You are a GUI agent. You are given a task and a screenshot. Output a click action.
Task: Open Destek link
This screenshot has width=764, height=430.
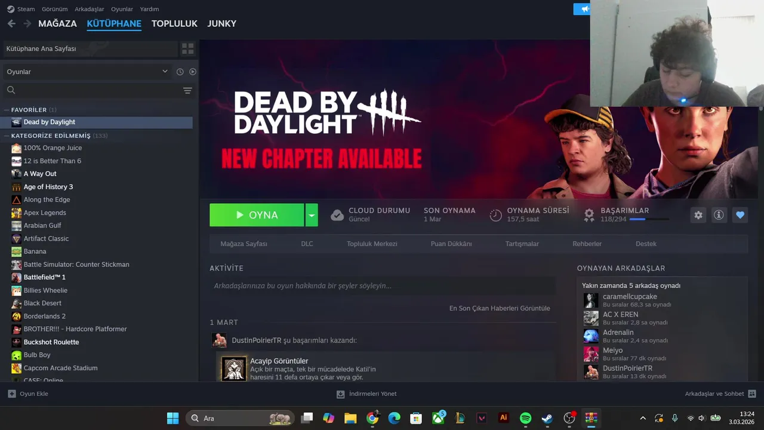pyautogui.click(x=646, y=244)
